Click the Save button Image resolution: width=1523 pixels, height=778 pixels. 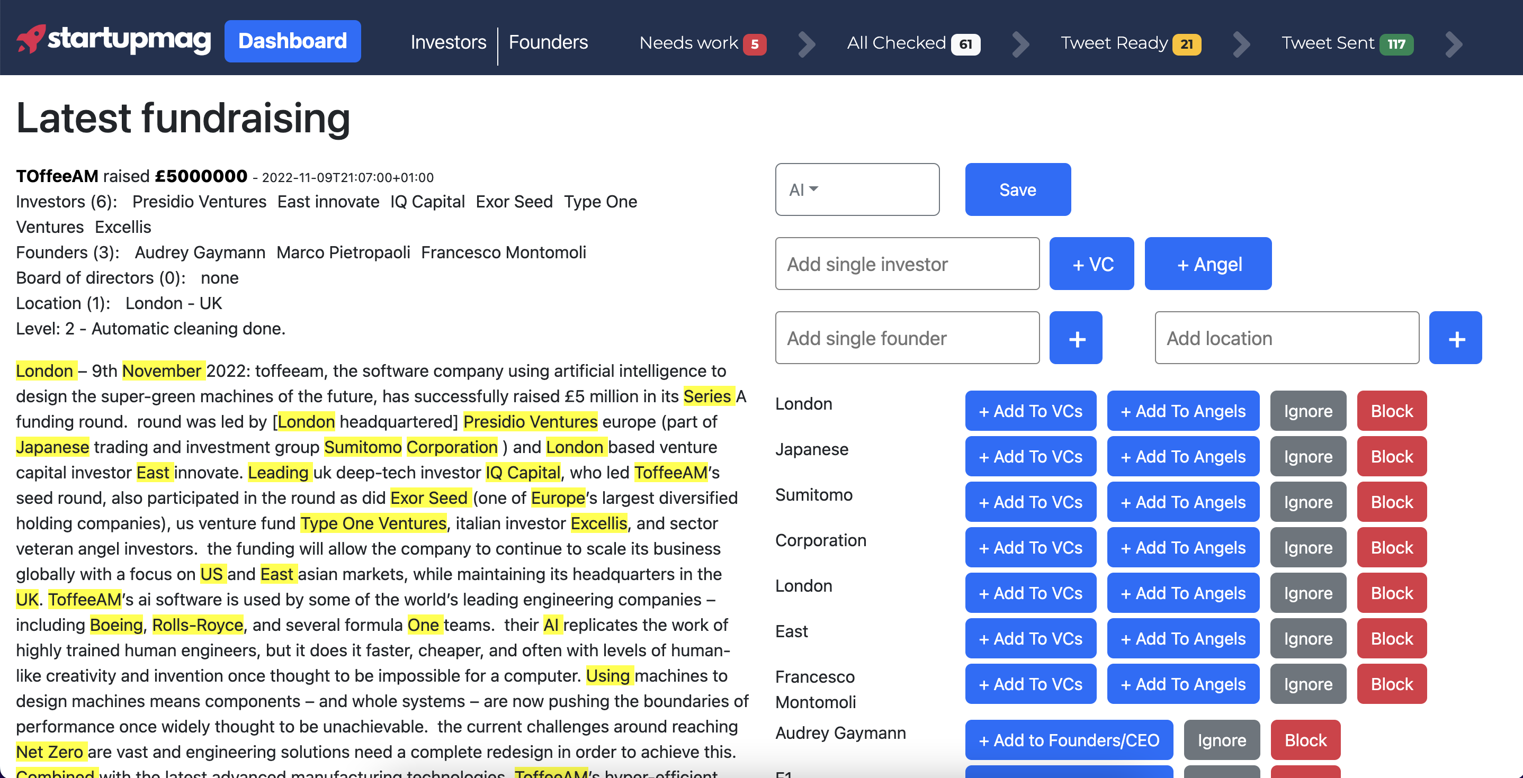1017,189
